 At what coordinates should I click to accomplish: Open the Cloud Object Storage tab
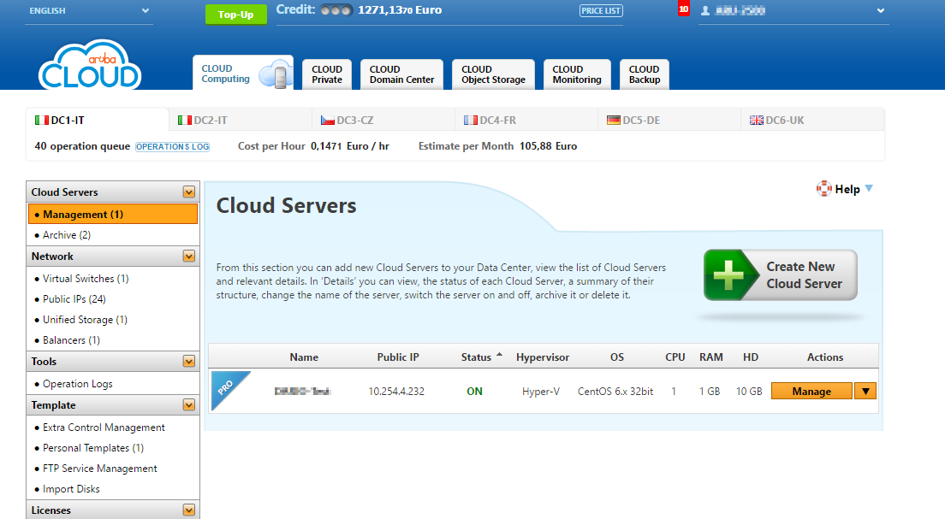click(x=493, y=74)
